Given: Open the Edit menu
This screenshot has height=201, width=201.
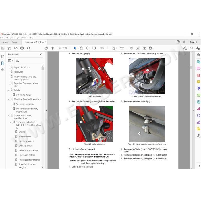Looking at the screenshot, I should (6, 38).
